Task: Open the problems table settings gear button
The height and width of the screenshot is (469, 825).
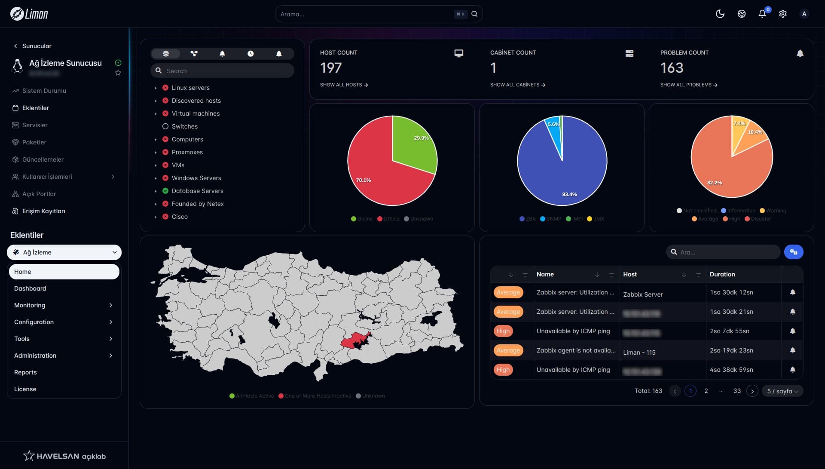Action: pos(793,252)
